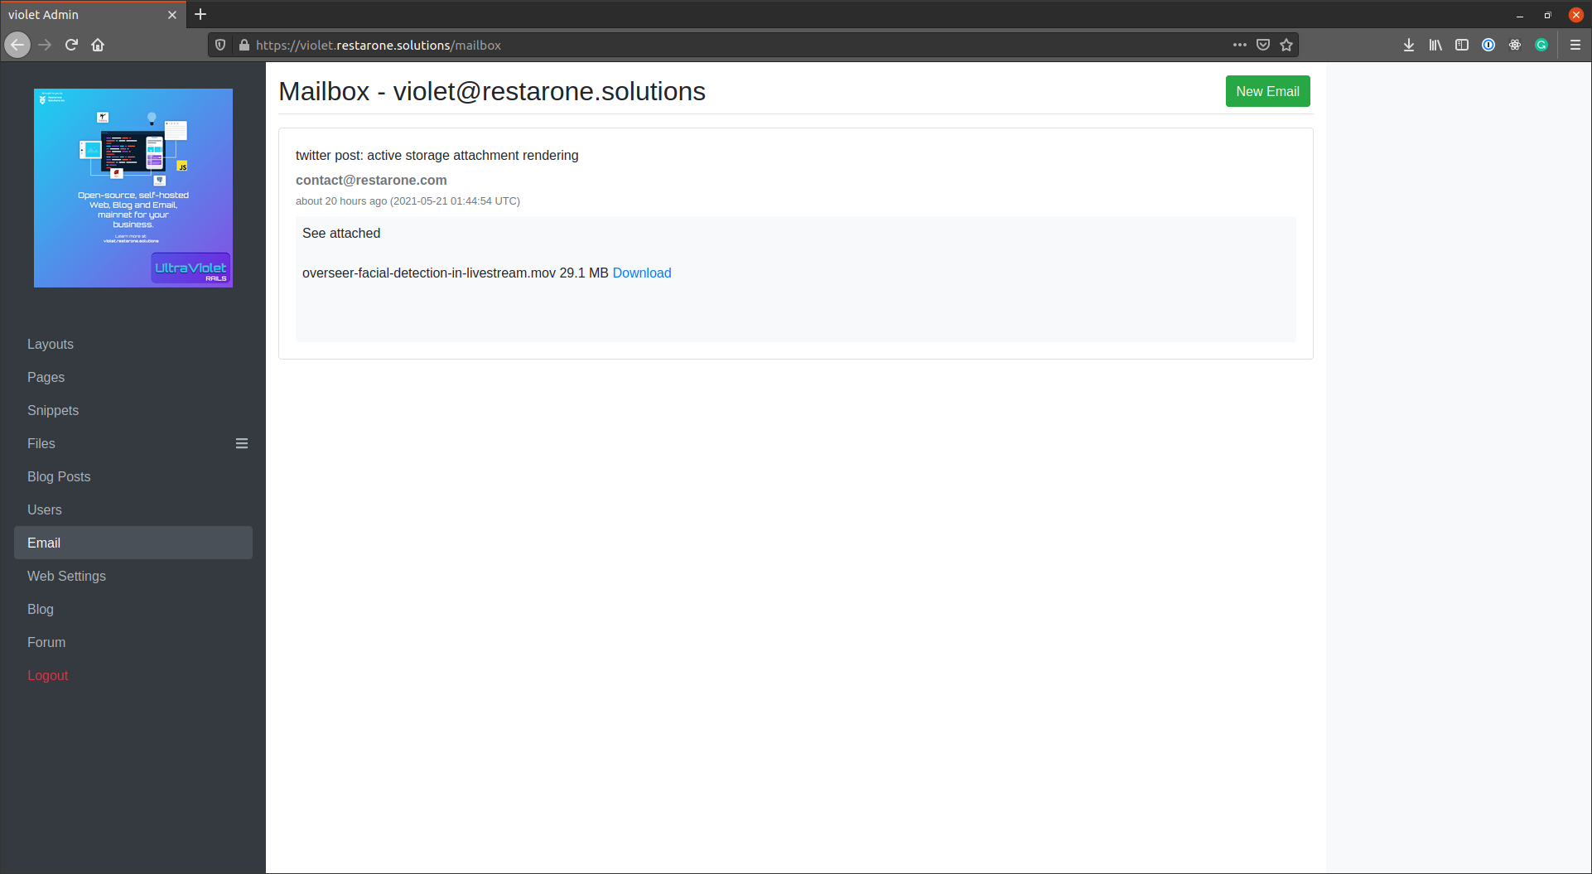Open the Blog Posts section

[x=59, y=476]
